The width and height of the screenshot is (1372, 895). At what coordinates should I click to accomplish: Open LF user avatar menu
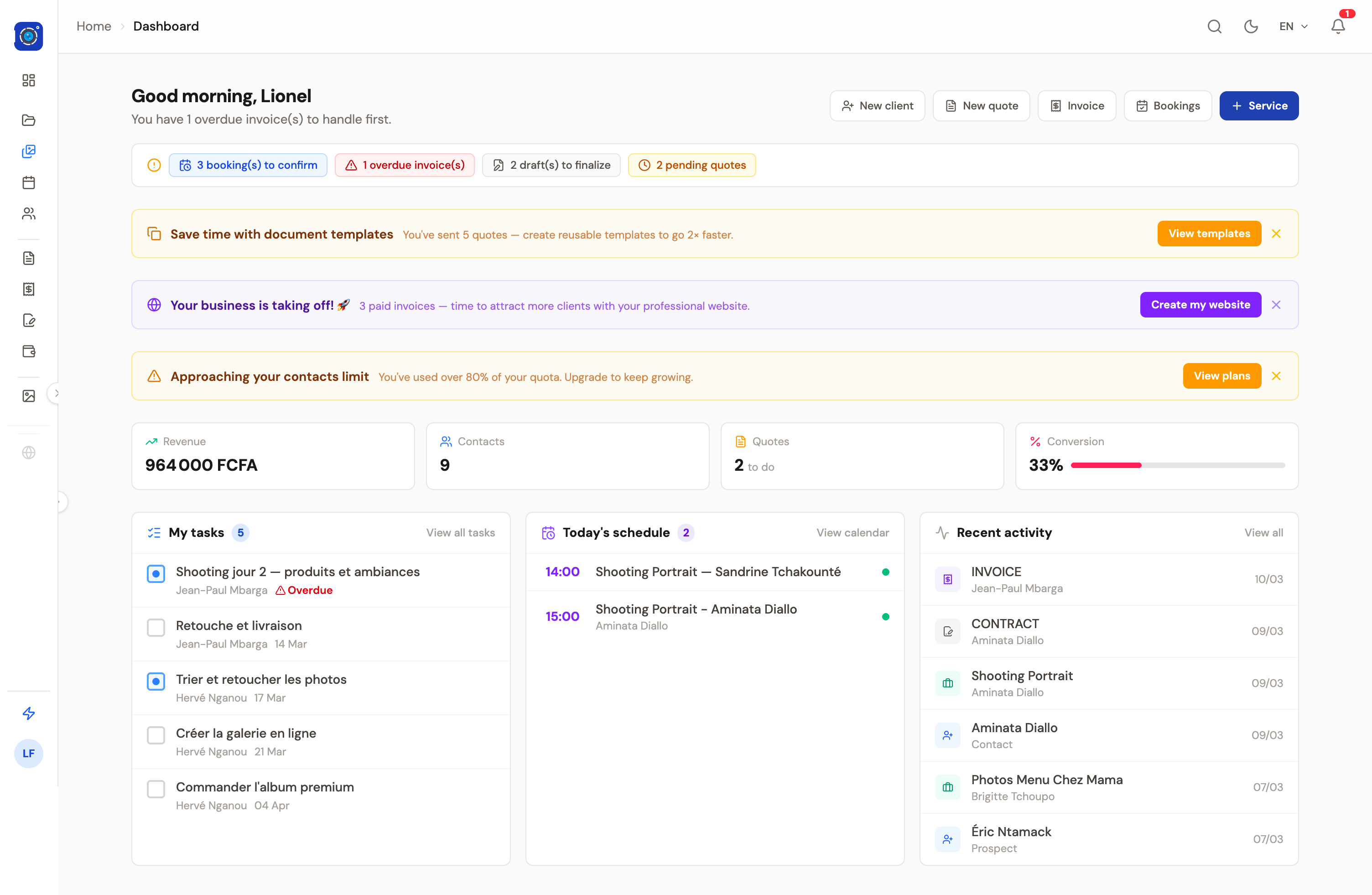click(x=29, y=753)
